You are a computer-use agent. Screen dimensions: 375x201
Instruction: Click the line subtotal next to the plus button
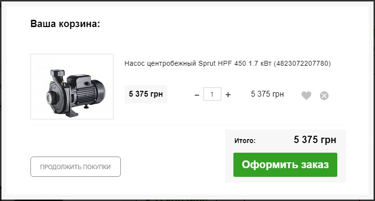tap(267, 94)
